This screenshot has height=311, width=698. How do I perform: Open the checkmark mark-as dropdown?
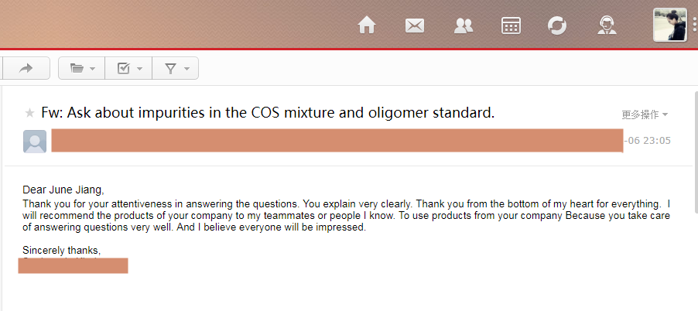click(128, 68)
